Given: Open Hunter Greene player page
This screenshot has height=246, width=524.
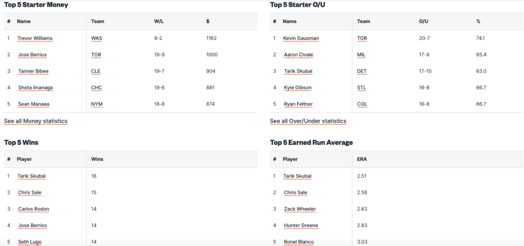Looking at the screenshot, I should pos(301,226).
